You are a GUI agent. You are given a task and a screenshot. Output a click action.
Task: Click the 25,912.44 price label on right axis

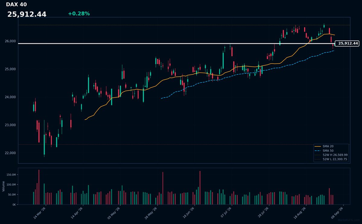pos(348,43)
